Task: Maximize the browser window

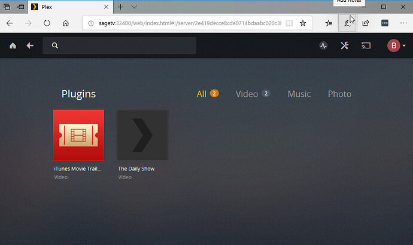Action: (x=384, y=7)
